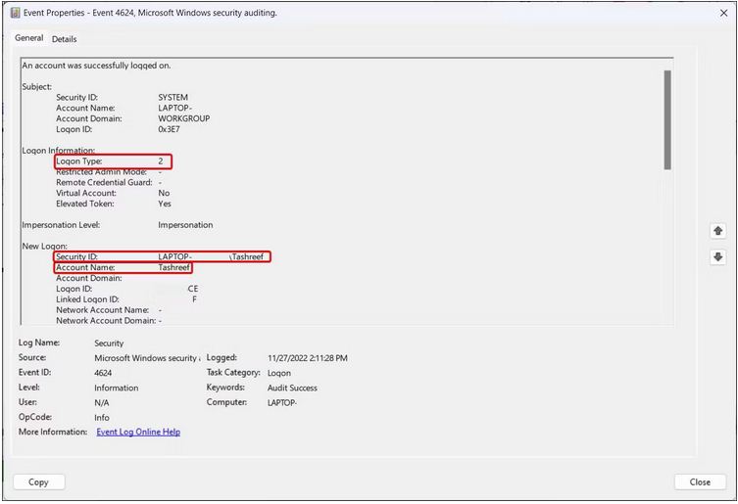This screenshot has width=738, height=504.
Task: Click the Logon ID value 0x3E7
Action: (x=169, y=129)
